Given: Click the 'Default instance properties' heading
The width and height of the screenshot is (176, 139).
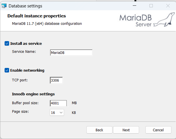Looking at the screenshot, I should pyautogui.click(x=37, y=16).
